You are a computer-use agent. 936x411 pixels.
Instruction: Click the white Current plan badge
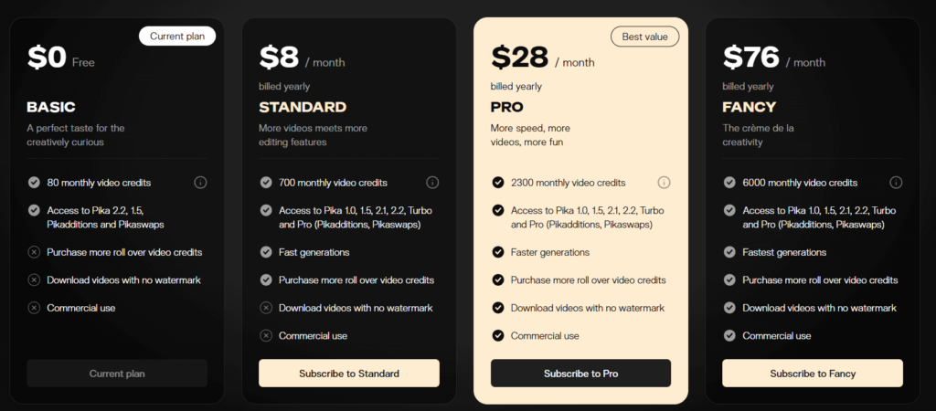click(x=177, y=37)
